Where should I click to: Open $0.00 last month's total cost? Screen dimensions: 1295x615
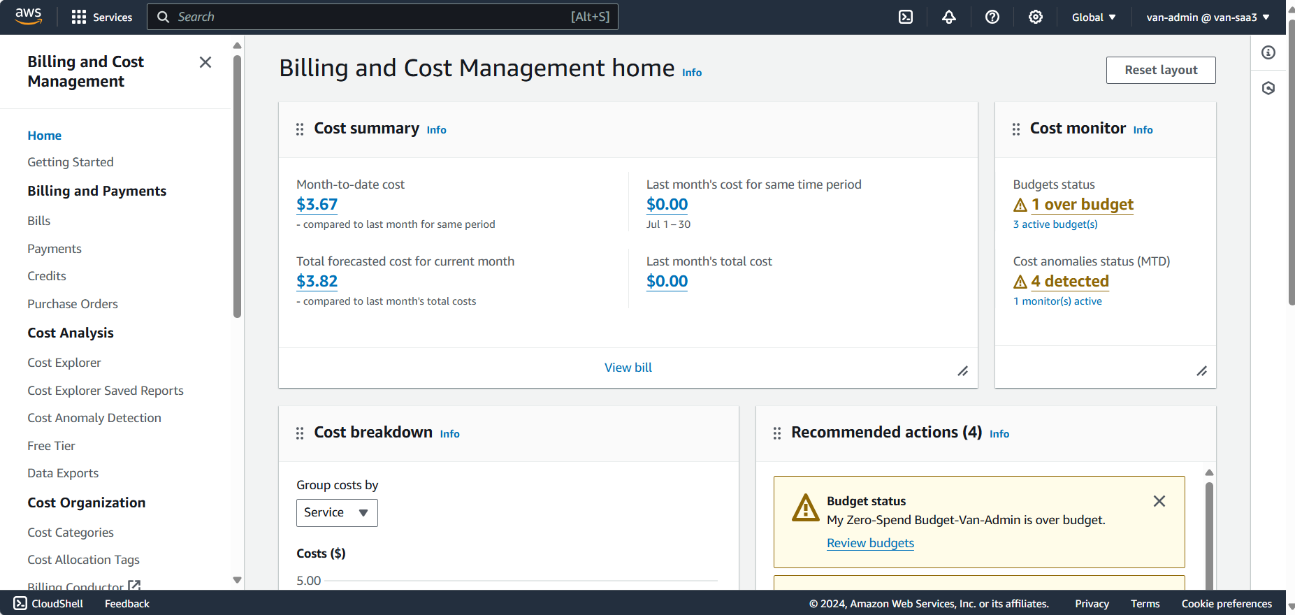click(x=667, y=282)
